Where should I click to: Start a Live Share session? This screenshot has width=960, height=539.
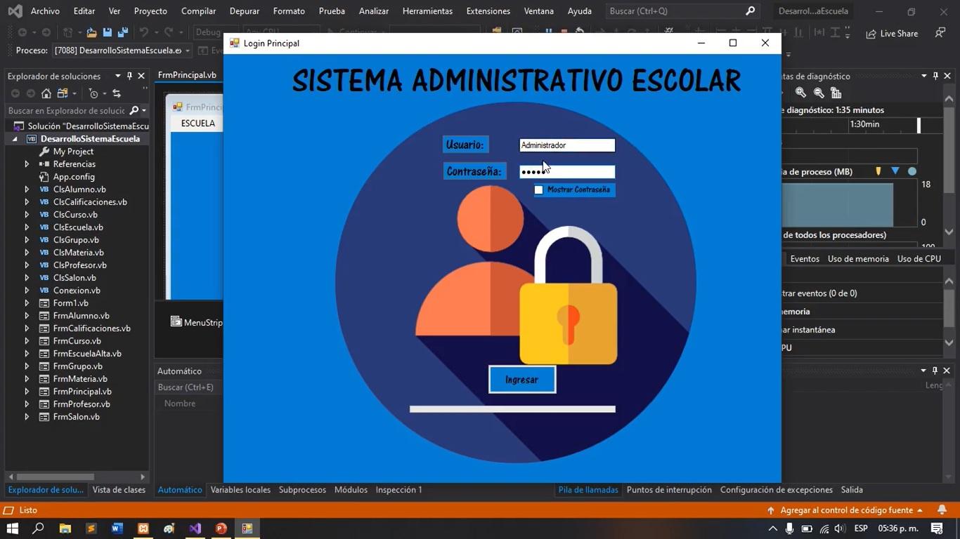coord(891,33)
